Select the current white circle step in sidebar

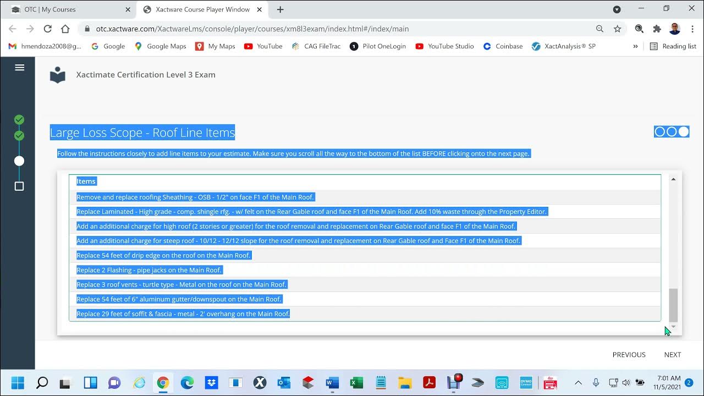(x=19, y=161)
